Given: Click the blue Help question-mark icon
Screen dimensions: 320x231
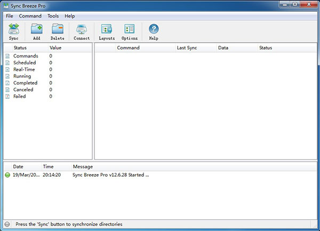Looking at the screenshot, I should (154, 29).
